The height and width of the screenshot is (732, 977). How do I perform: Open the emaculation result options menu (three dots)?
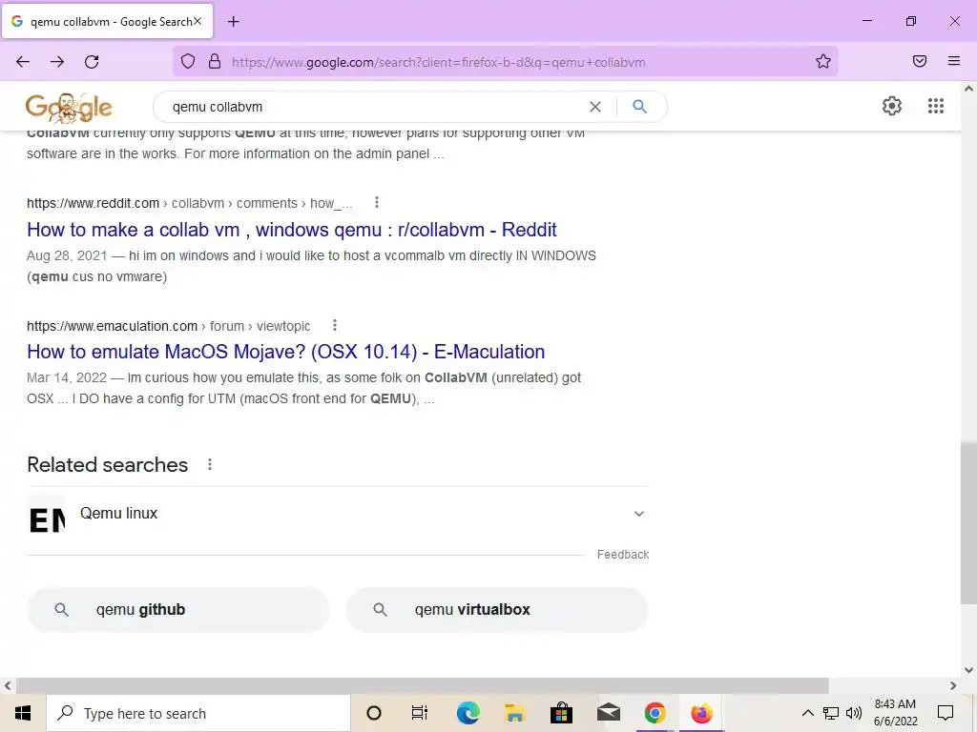click(x=335, y=325)
